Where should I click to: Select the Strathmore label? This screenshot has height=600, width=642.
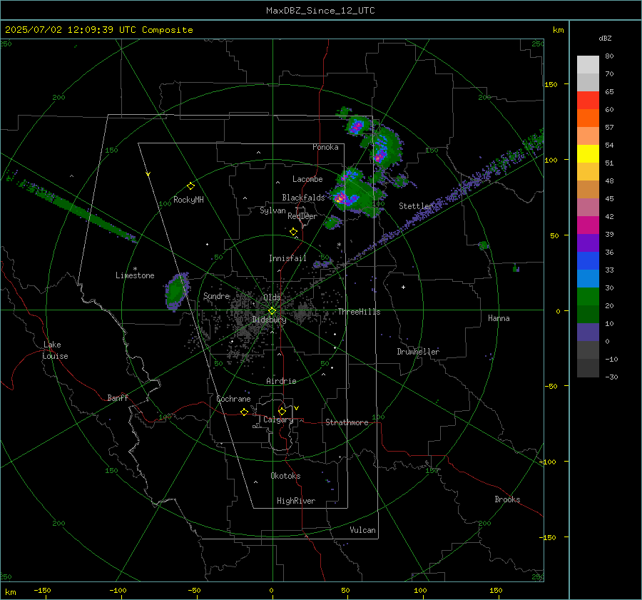347,422
